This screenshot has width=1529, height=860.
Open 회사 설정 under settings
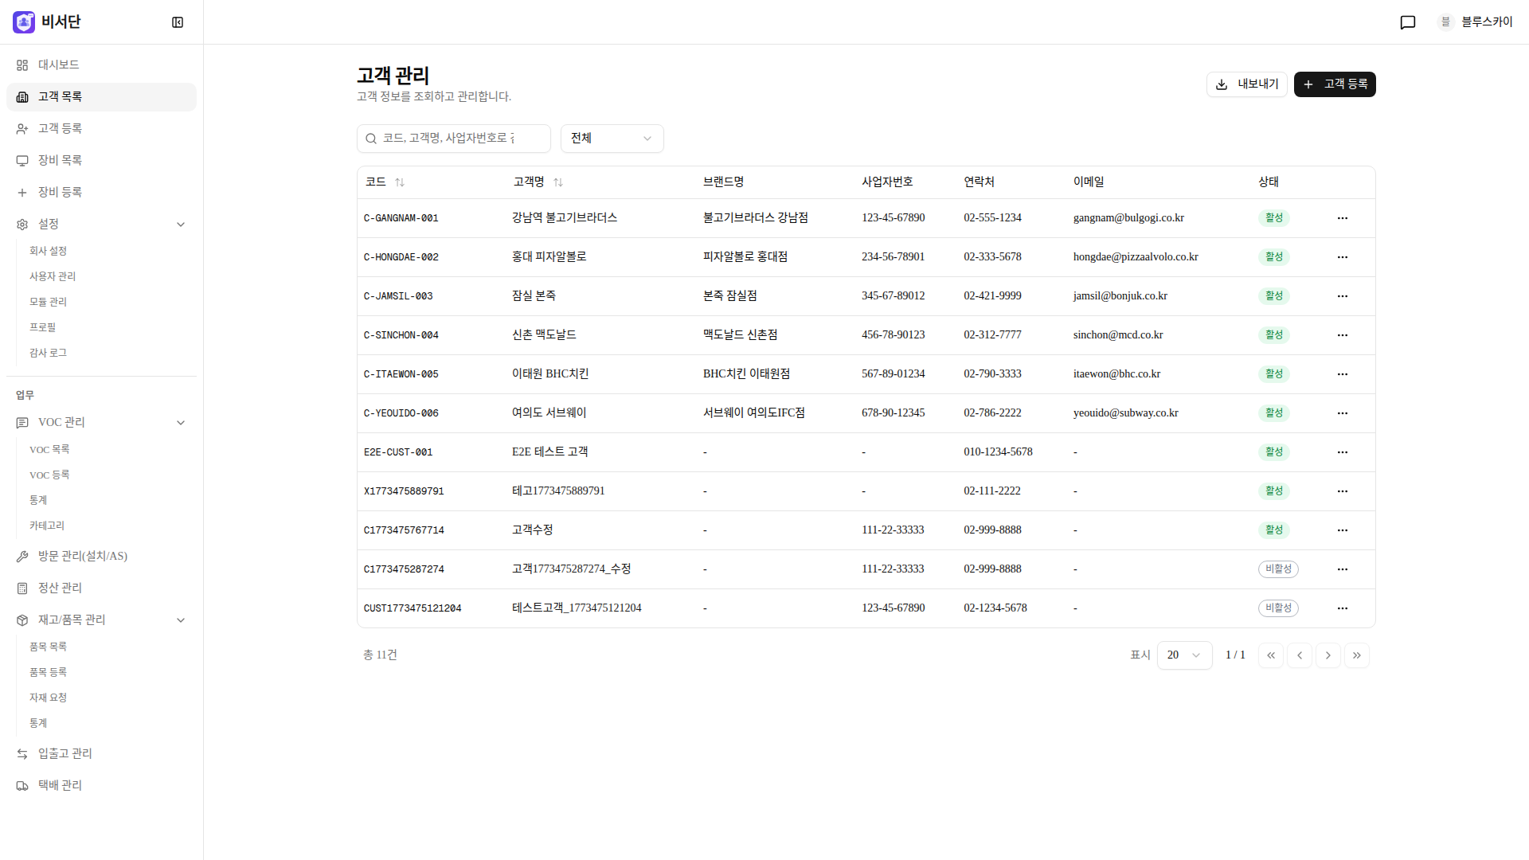pyautogui.click(x=48, y=251)
